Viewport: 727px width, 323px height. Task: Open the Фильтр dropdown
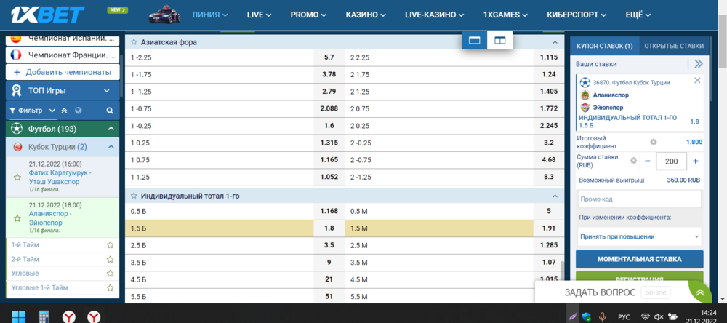click(33, 111)
